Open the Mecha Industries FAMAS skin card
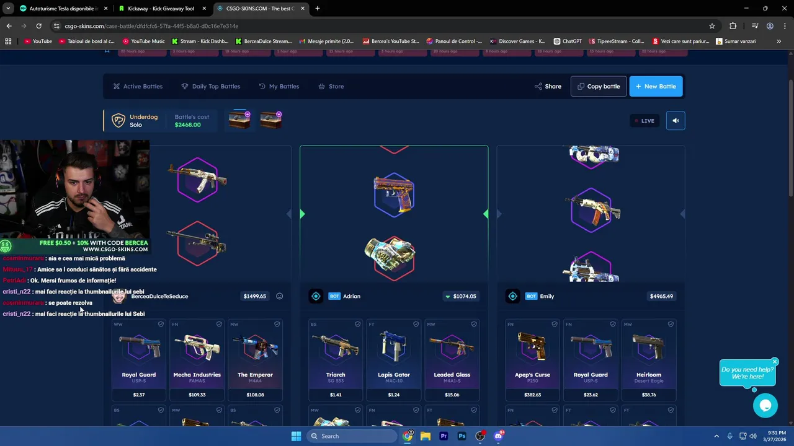 click(197, 359)
